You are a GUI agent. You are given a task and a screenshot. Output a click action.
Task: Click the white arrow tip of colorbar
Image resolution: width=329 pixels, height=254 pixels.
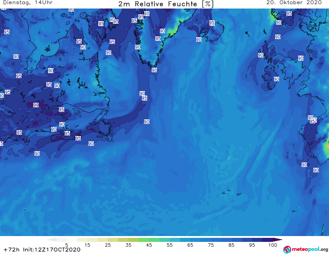coord(52,240)
